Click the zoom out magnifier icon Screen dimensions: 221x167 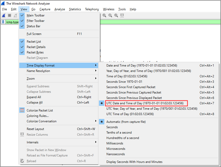110,15
